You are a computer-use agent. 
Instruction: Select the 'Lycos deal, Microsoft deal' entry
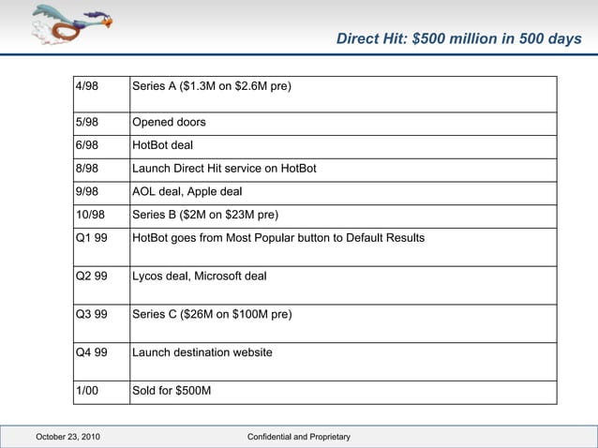tap(200, 276)
